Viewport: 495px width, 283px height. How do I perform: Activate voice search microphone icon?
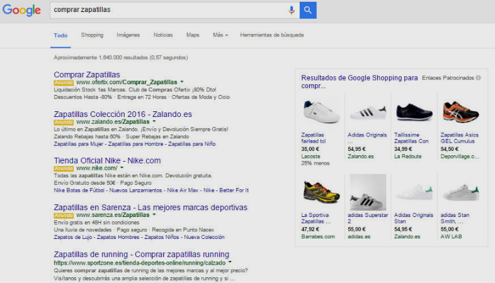click(292, 10)
